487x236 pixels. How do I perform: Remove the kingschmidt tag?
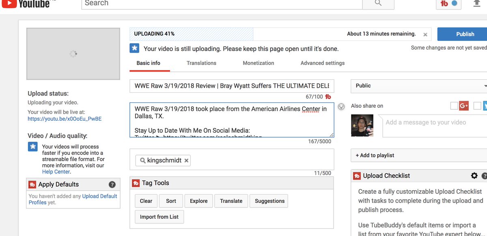(x=186, y=161)
